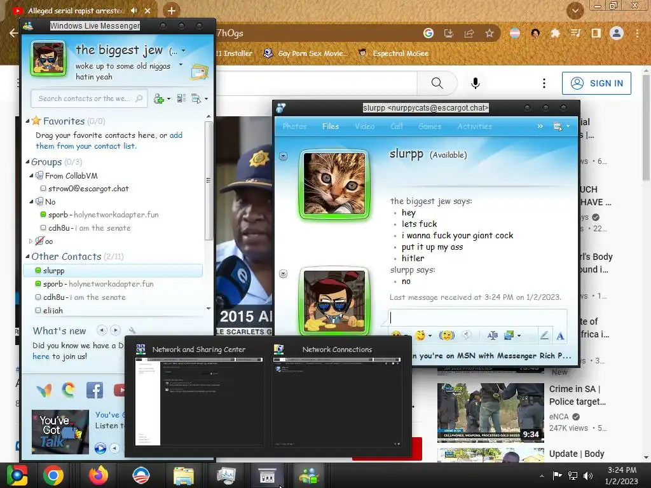
Task: Click the add contact icon in Messenger
Action: tap(158, 98)
